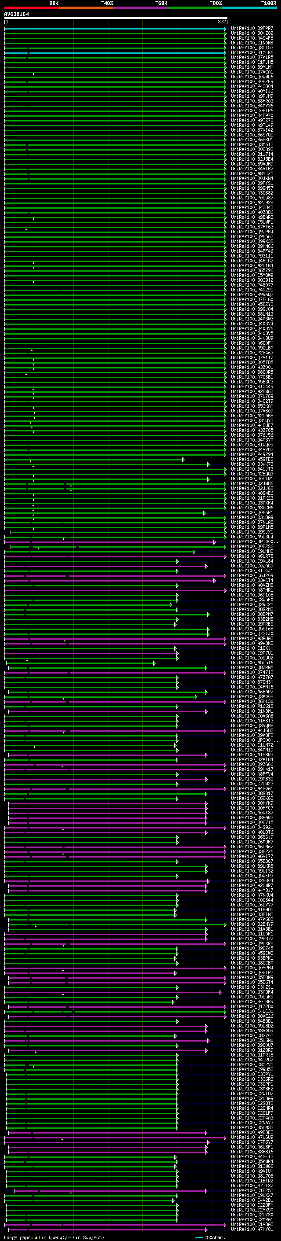Select the UniRef100_C9KL84 label
Viewport: 281px width, 1241px height.
(252, 561)
